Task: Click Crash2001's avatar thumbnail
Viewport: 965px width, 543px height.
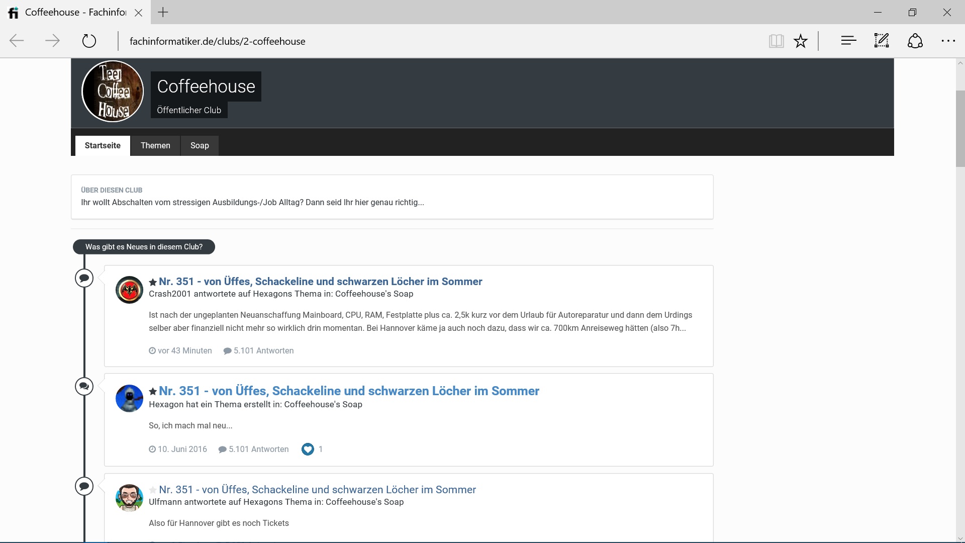Action: 129,290
